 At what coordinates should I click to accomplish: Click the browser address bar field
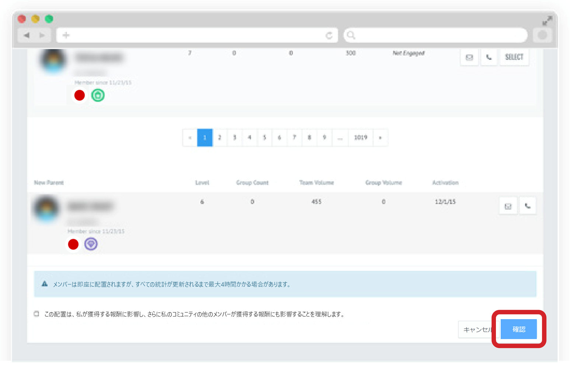point(197,35)
